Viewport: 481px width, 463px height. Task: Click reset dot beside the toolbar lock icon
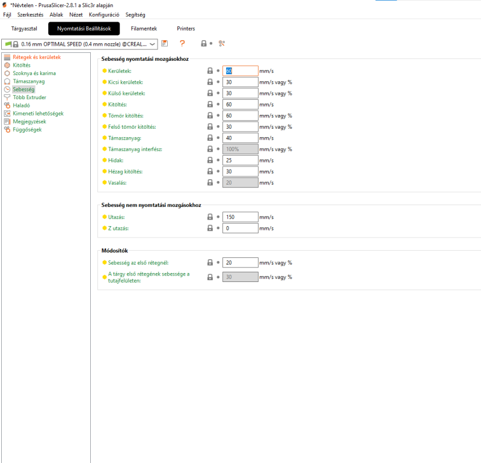pos(211,43)
